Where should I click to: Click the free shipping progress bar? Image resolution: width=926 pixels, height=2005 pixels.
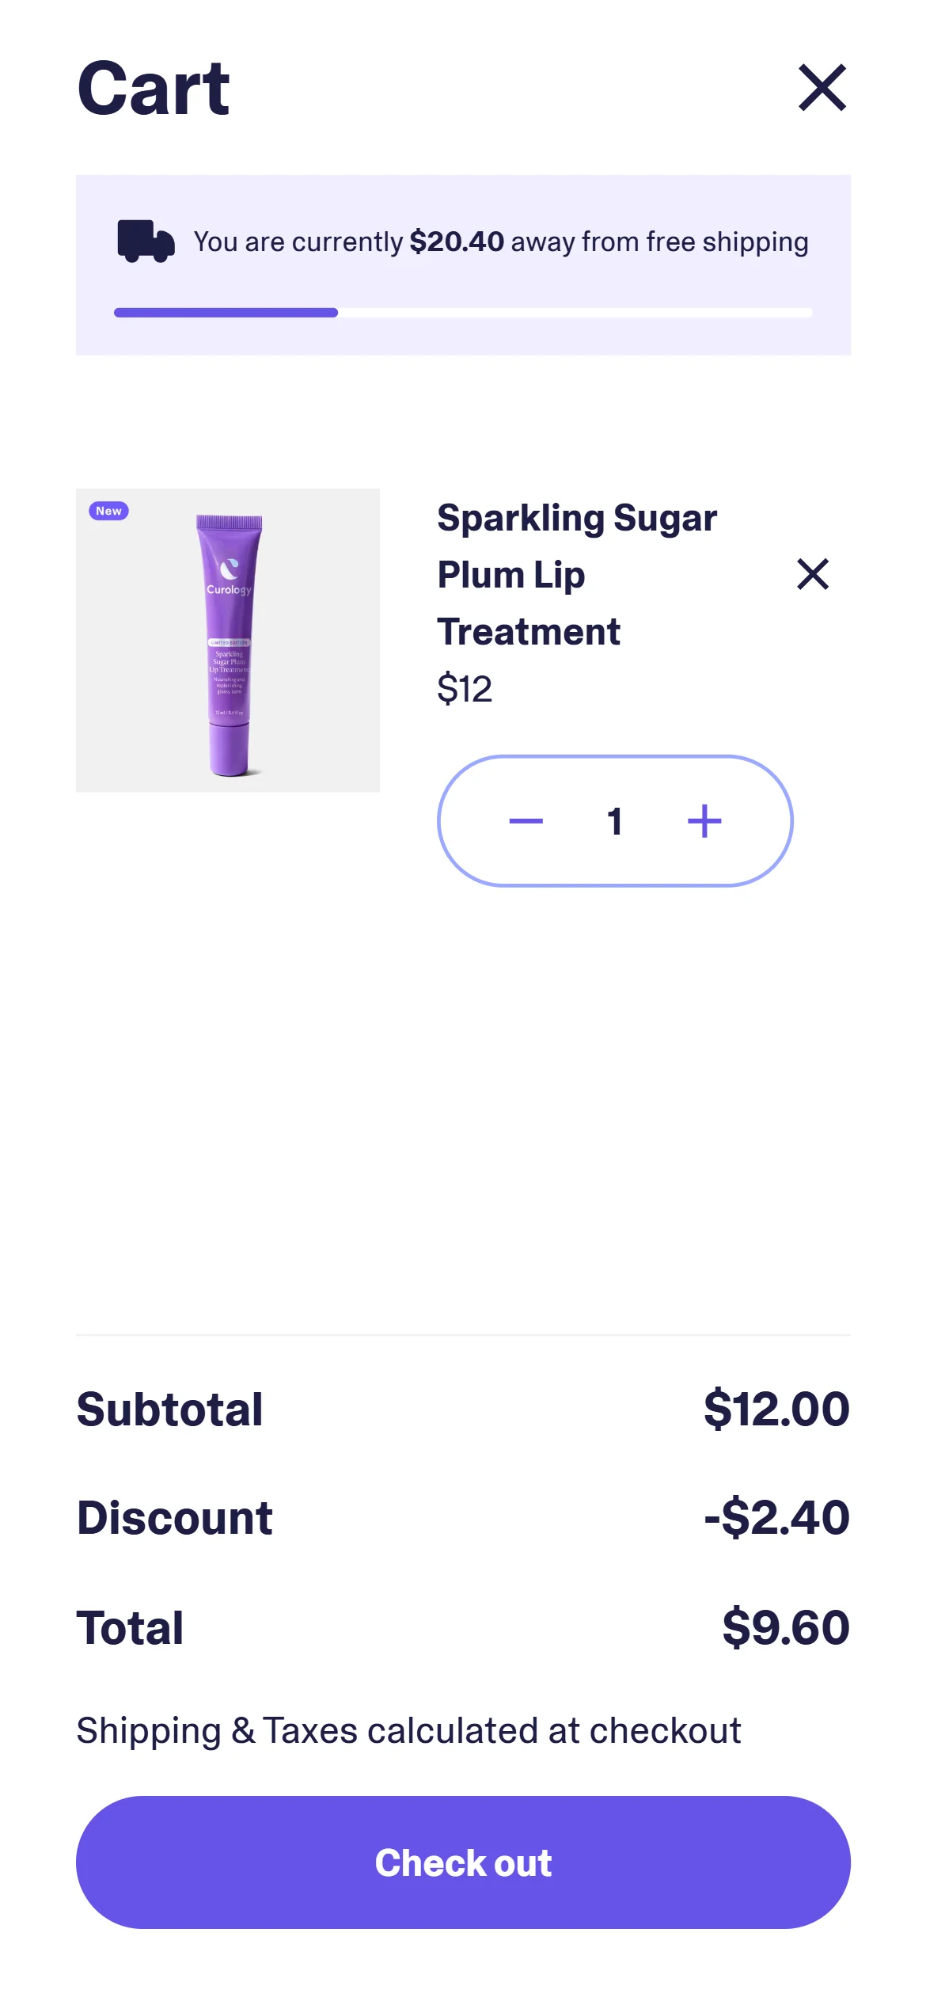pyautogui.click(x=463, y=313)
